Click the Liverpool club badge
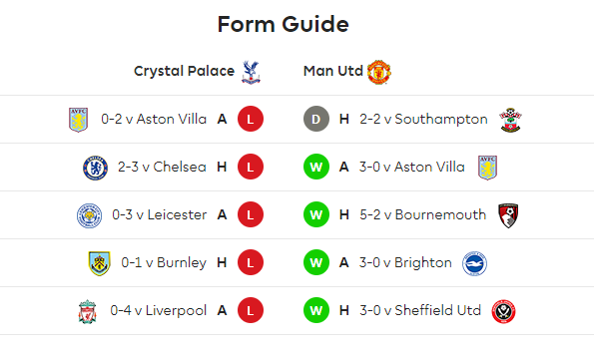 point(87,312)
